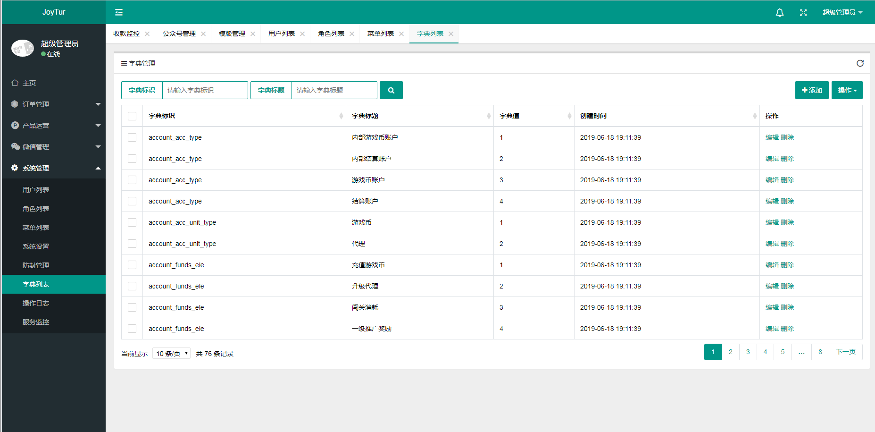
Task: Check the row checkbox for 内部游戏币账户
Action: tap(132, 137)
